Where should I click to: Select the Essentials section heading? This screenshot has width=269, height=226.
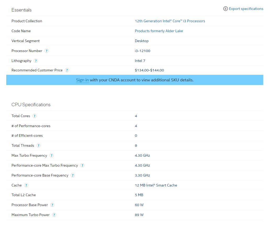21,10
